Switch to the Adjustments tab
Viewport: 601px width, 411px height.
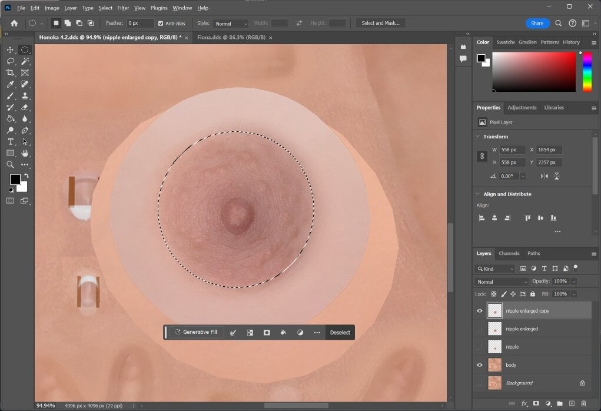pyautogui.click(x=522, y=108)
